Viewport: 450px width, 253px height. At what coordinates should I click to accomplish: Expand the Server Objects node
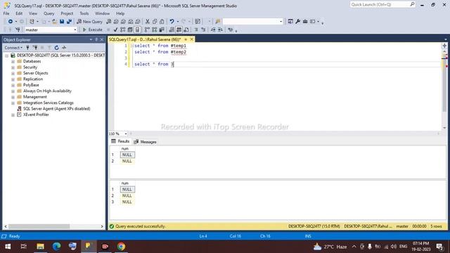pos(13,73)
